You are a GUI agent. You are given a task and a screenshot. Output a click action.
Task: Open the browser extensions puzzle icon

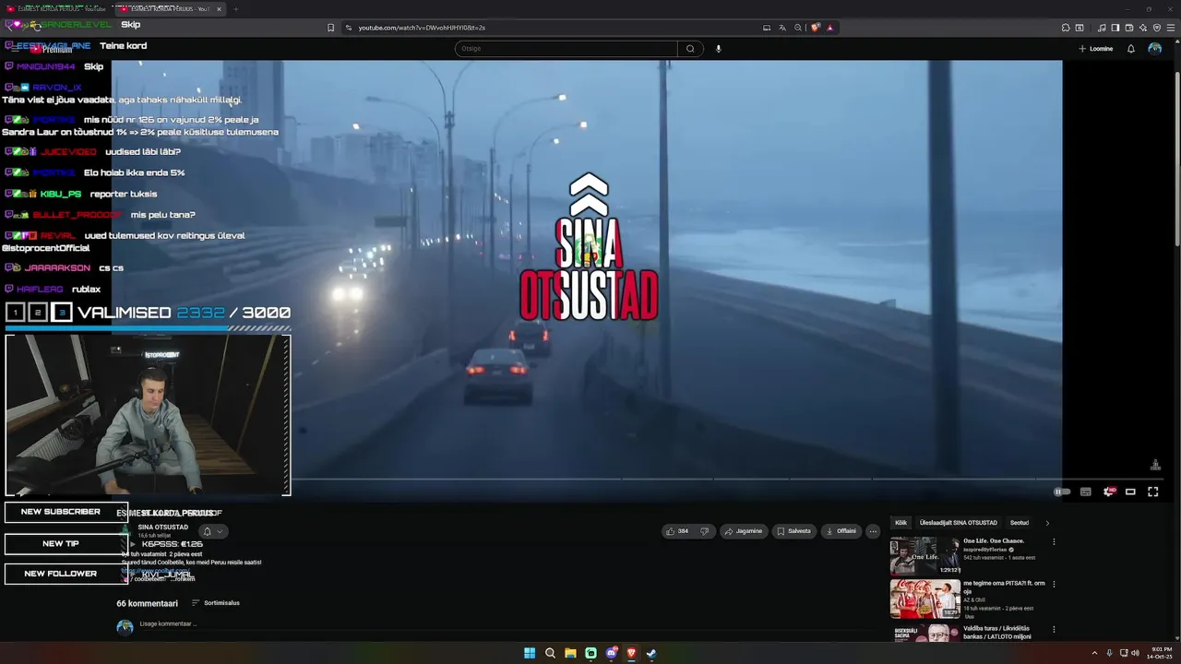(1066, 28)
